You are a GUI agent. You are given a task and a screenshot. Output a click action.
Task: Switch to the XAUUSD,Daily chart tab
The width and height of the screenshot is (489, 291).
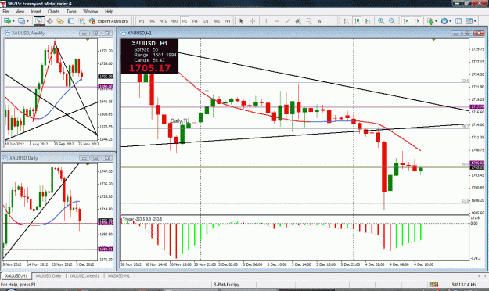(49, 275)
